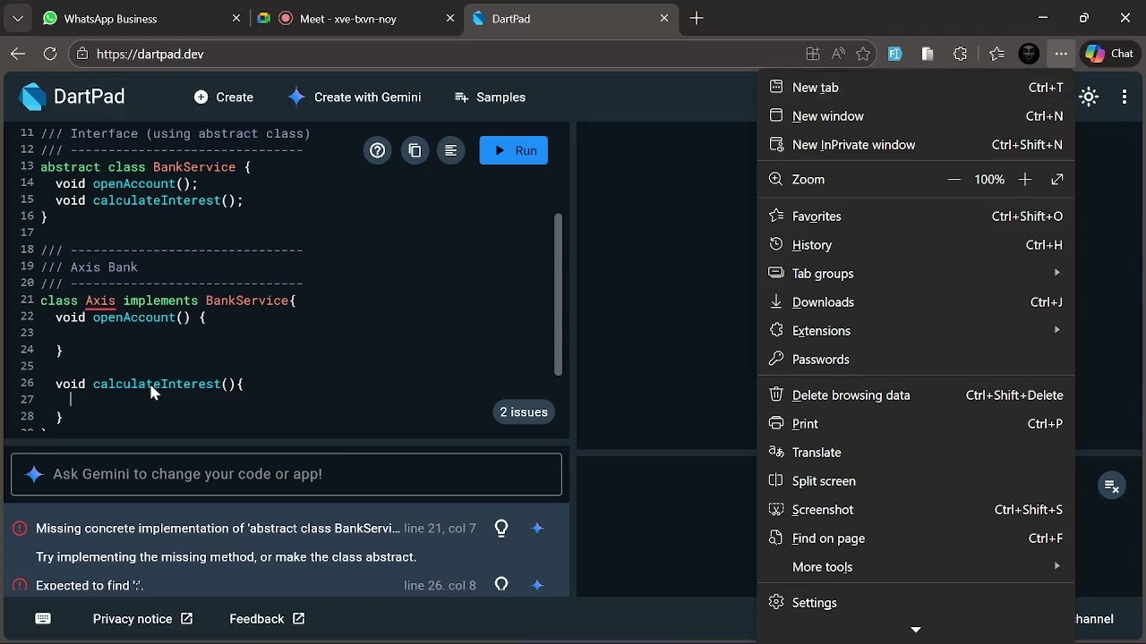Open History from menu
Screen dimensions: 1146x644
[916, 245]
